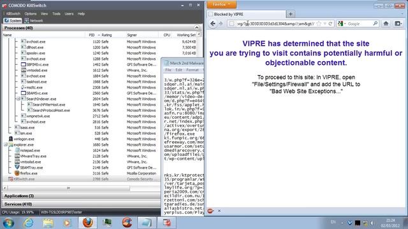
Task: Select VMwareTray.exe process icon
Action: [17, 156]
